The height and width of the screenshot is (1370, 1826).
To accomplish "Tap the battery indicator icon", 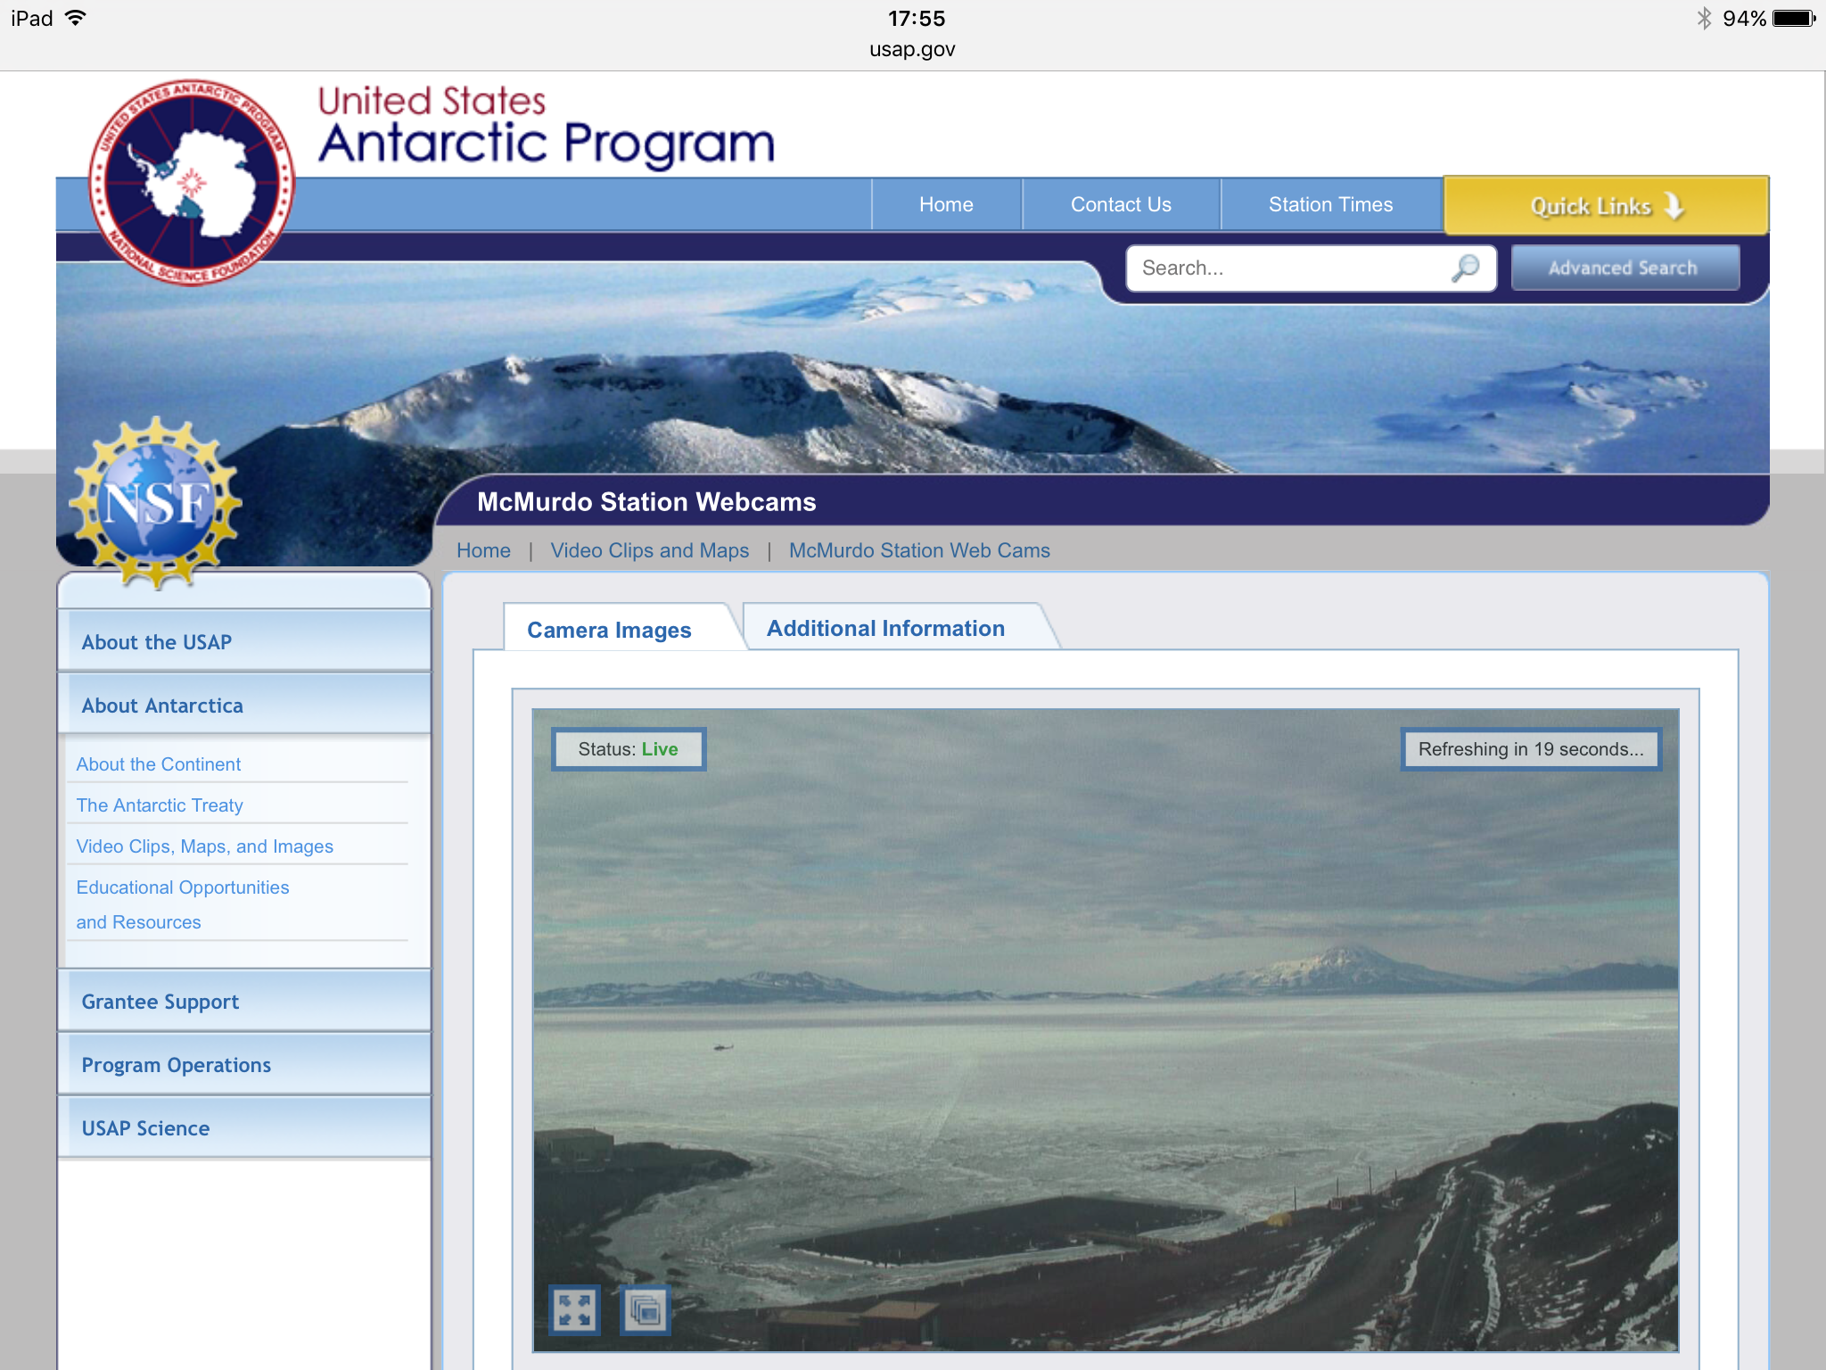I will (x=1794, y=18).
